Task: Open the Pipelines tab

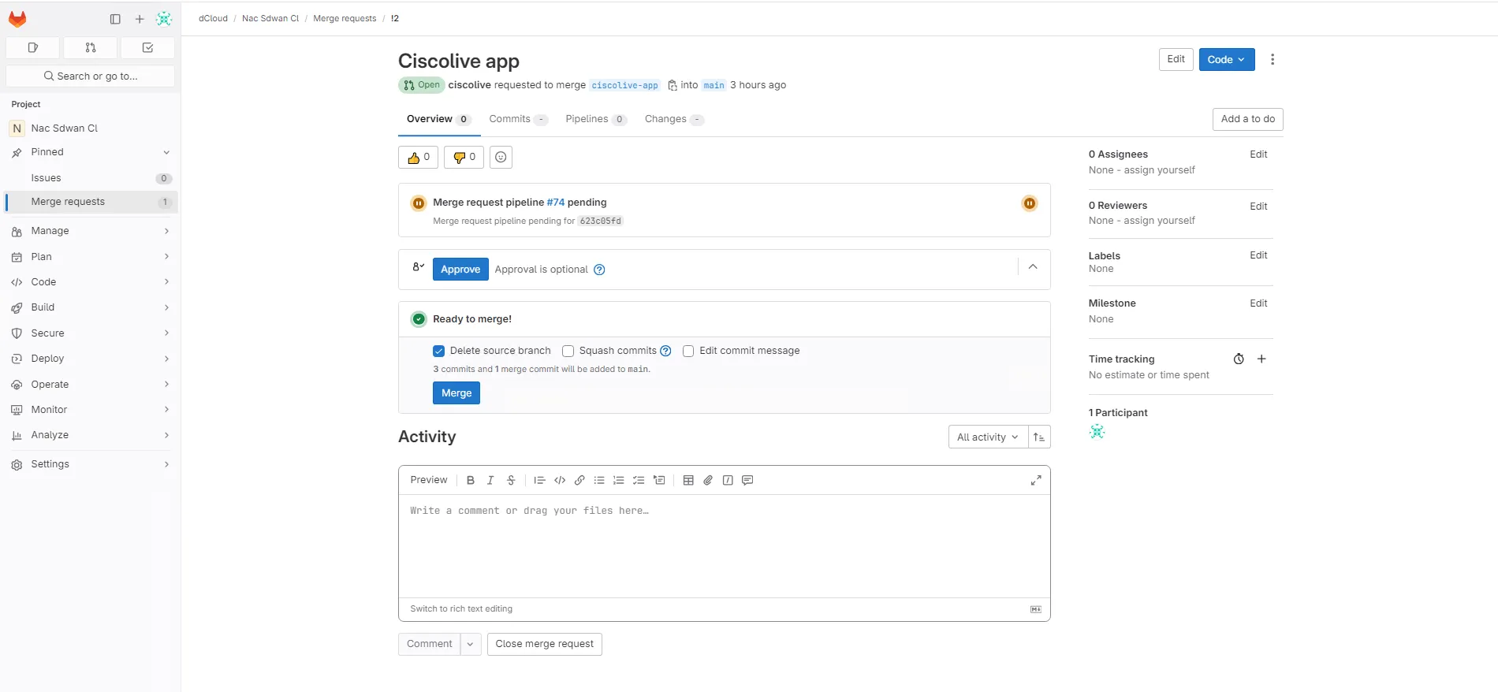Action: point(587,119)
